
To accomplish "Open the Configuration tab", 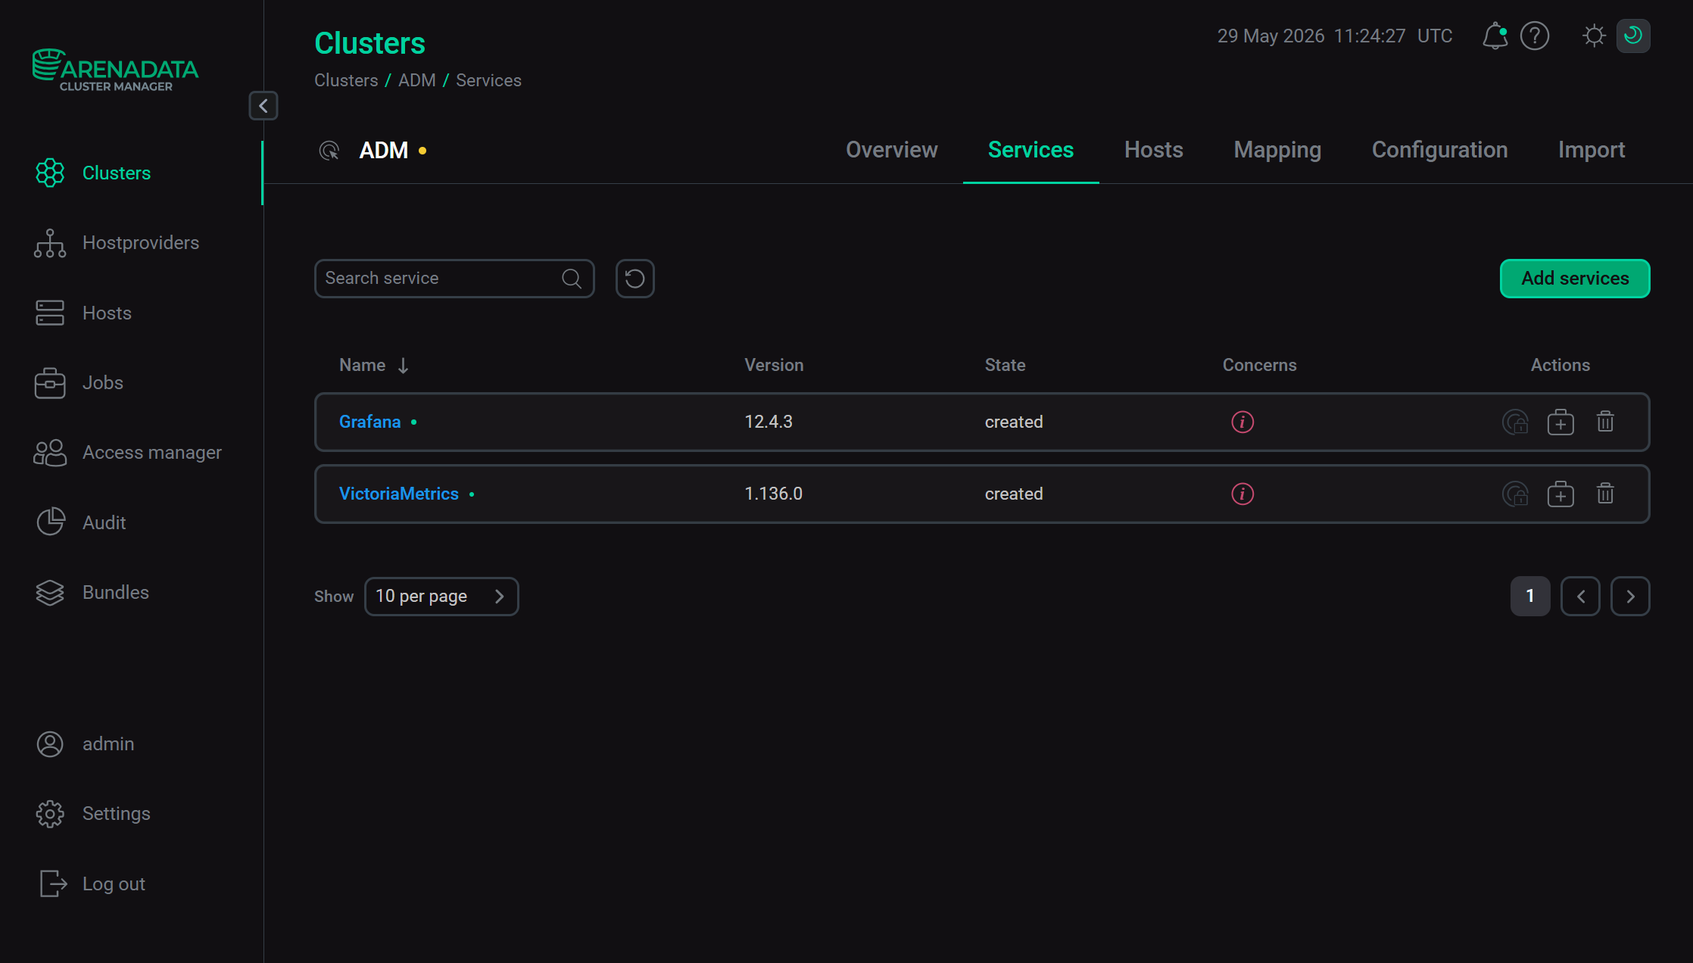I will coord(1439,150).
